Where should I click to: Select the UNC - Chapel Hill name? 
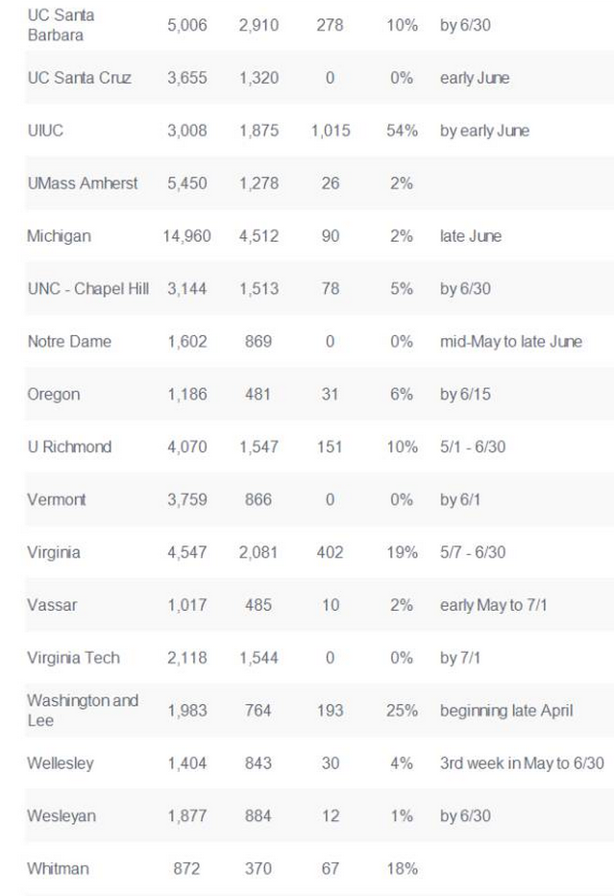[87, 289]
